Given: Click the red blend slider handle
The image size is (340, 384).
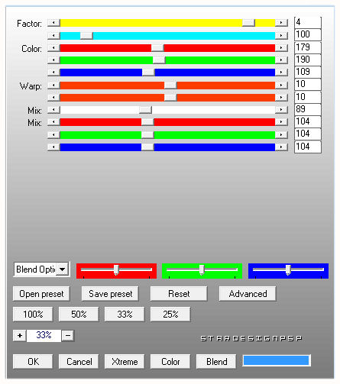Looking at the screenshot, I should point(116,269).
